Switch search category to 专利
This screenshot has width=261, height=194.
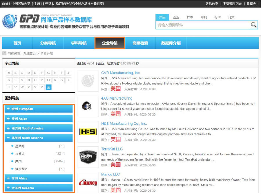[204, 17]
